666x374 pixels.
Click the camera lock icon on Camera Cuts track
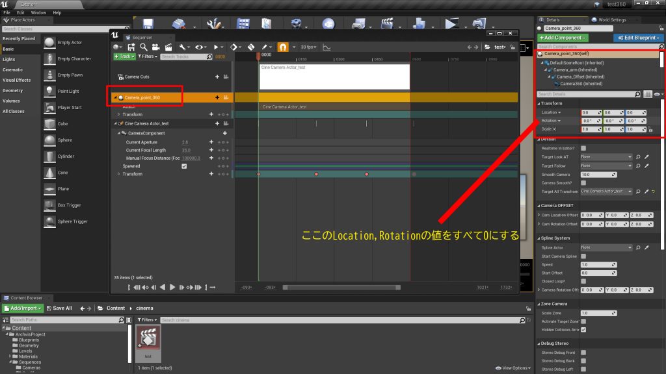point(226,77)
